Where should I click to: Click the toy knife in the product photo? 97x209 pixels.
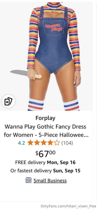pos(26,74)
